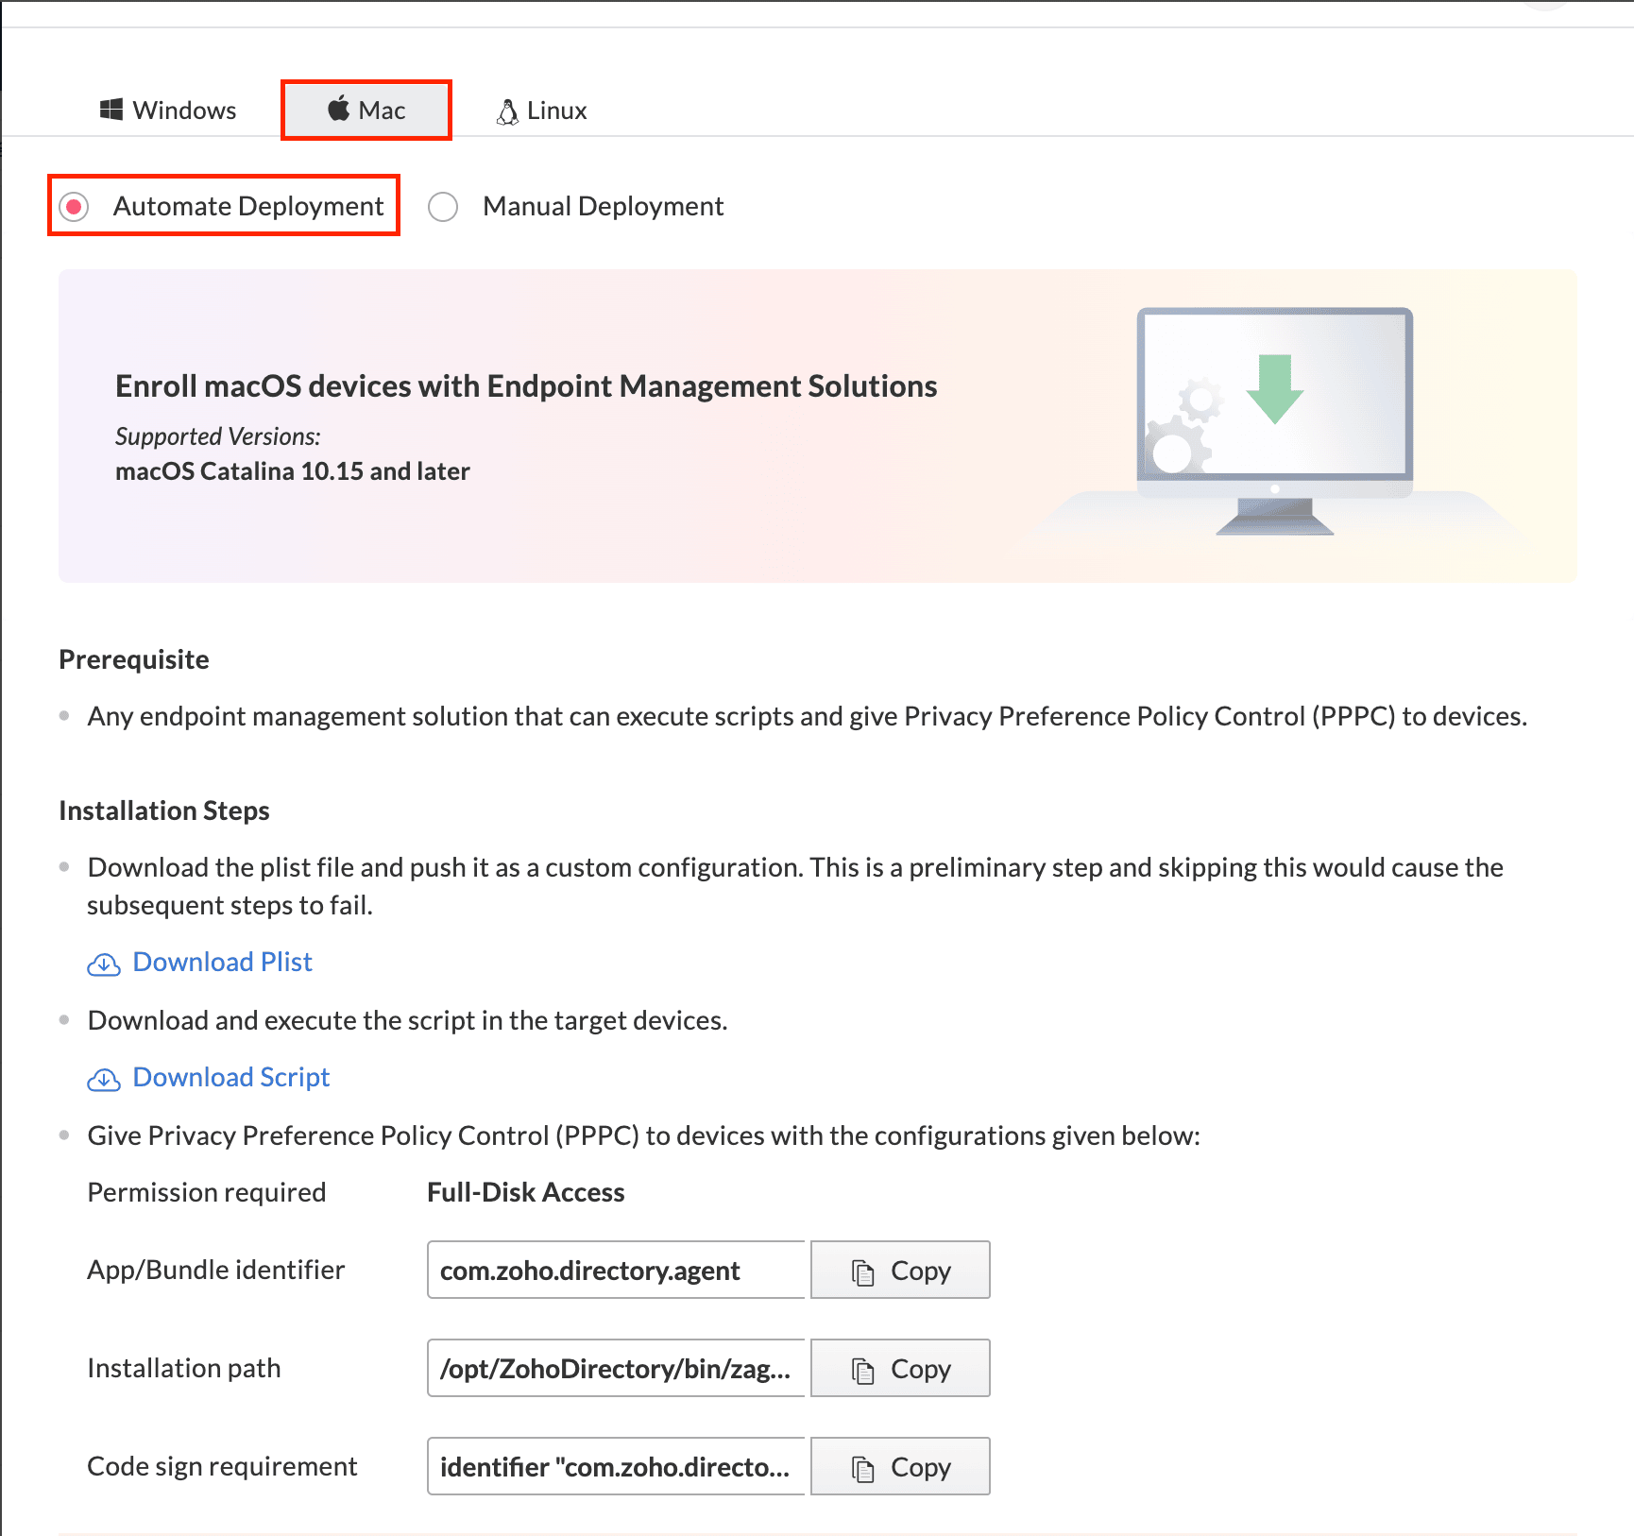Switch to the Mac tab
The height and width of the screenshot is (1536, 1634).
366,111
